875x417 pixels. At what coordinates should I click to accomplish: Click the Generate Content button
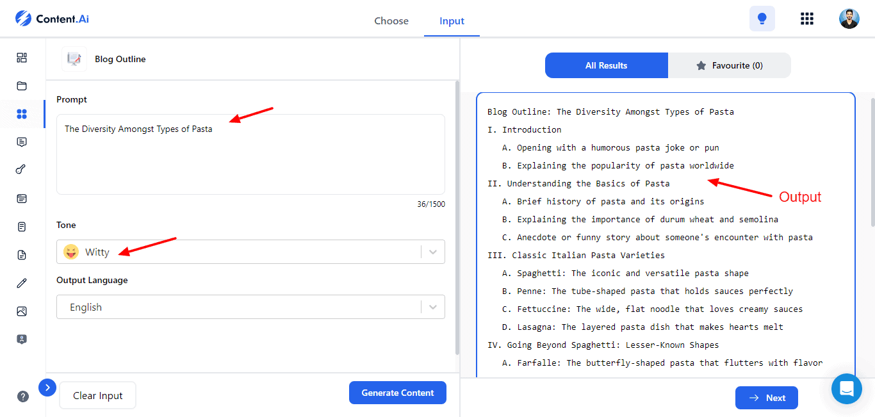point(397,393)
